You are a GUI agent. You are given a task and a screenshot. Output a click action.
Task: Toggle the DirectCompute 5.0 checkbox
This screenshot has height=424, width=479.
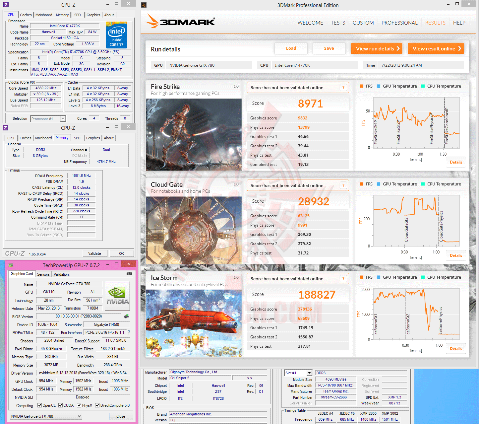tap(97, 405)
